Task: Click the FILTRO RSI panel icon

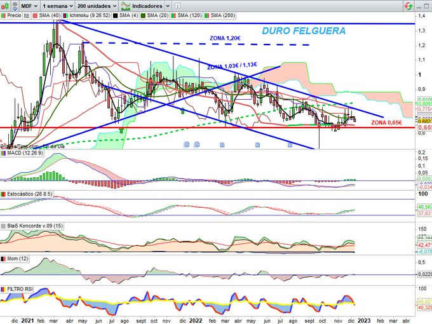Action: 3,289
